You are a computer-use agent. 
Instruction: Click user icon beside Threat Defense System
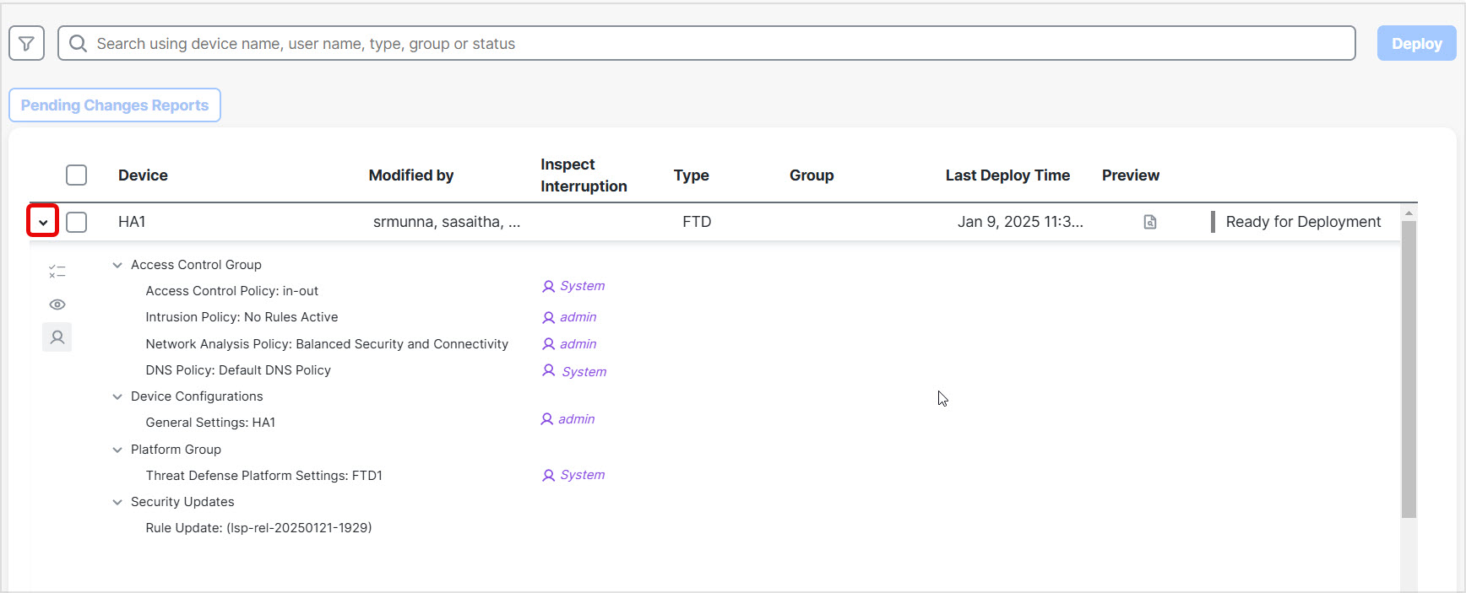(x=548, y=476)
